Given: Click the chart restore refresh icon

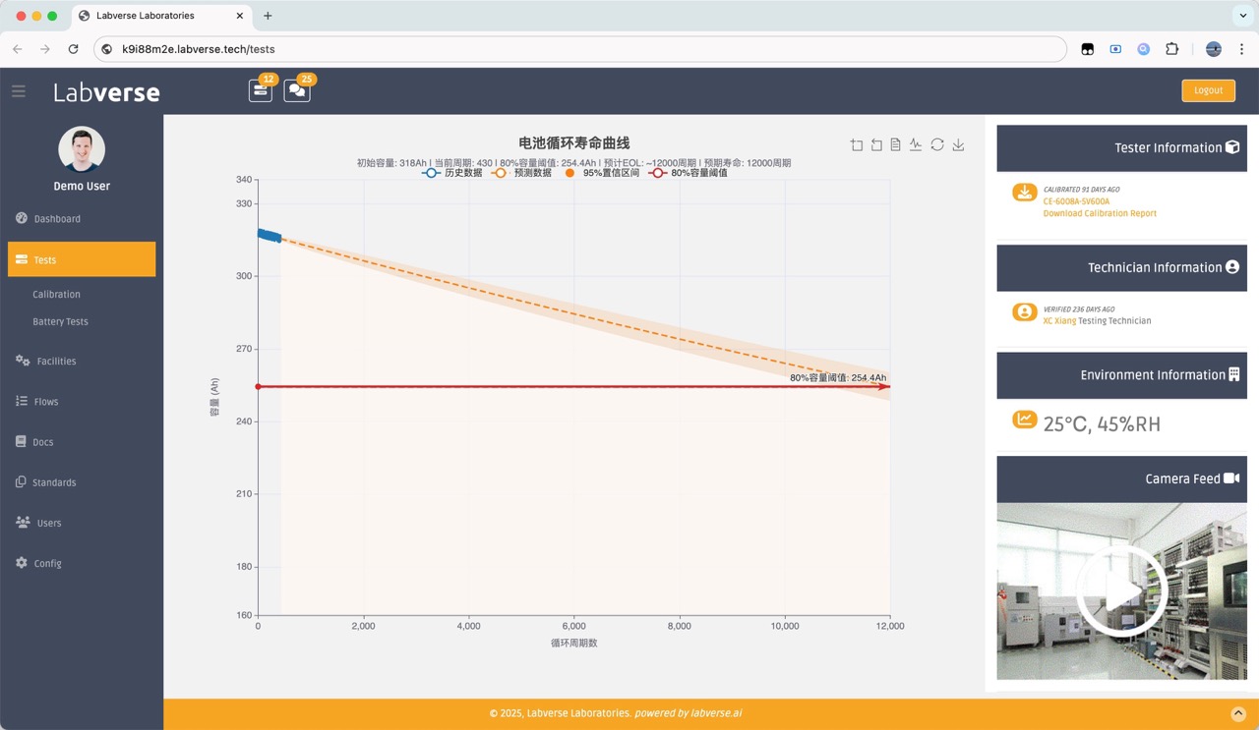Looking at the screenshot, I should click(937, 145).
